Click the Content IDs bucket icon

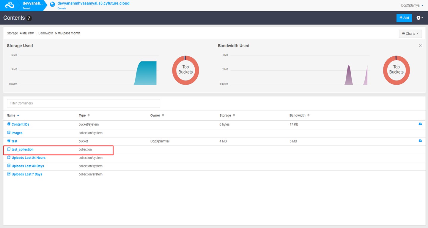pos(9,124)
